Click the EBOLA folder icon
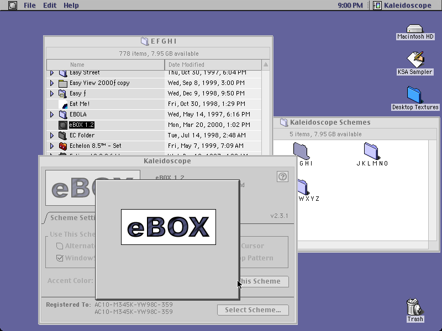The image size is (442, 331). point(63,115)
